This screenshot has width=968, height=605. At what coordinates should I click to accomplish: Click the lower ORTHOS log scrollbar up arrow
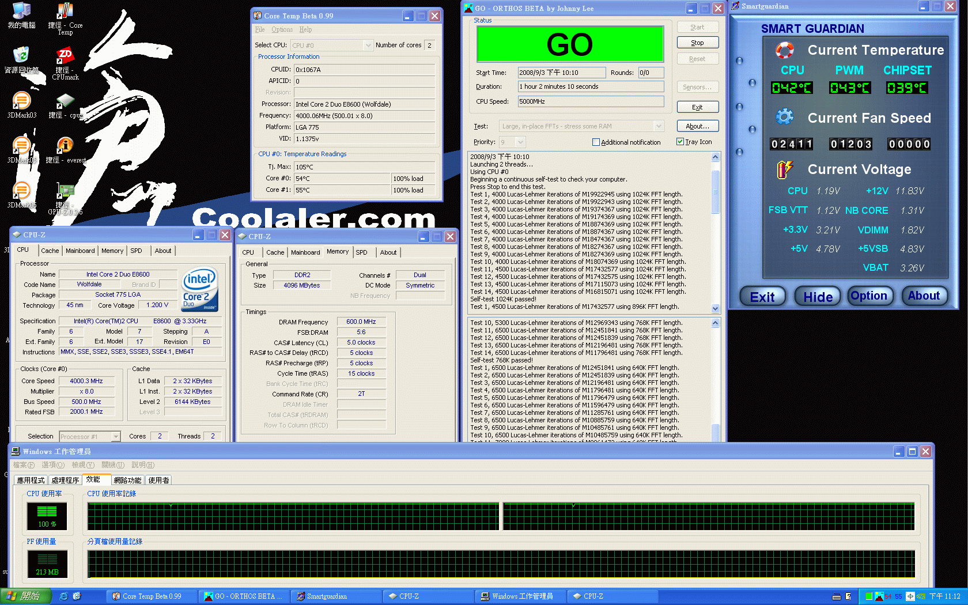coord(715,323)
